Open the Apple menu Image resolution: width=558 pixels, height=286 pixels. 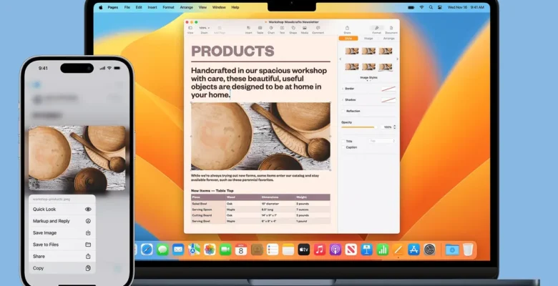101,7
